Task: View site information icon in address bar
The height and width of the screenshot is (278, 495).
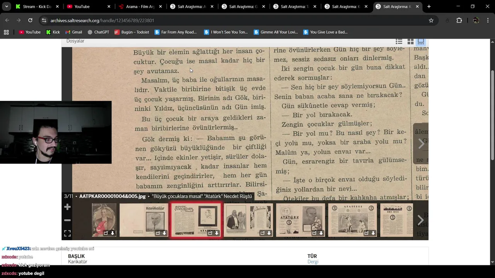Action: click(44, 20)
